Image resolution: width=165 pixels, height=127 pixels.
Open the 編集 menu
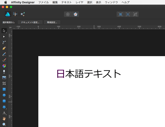pyautogui.click(x=55, y=2)
